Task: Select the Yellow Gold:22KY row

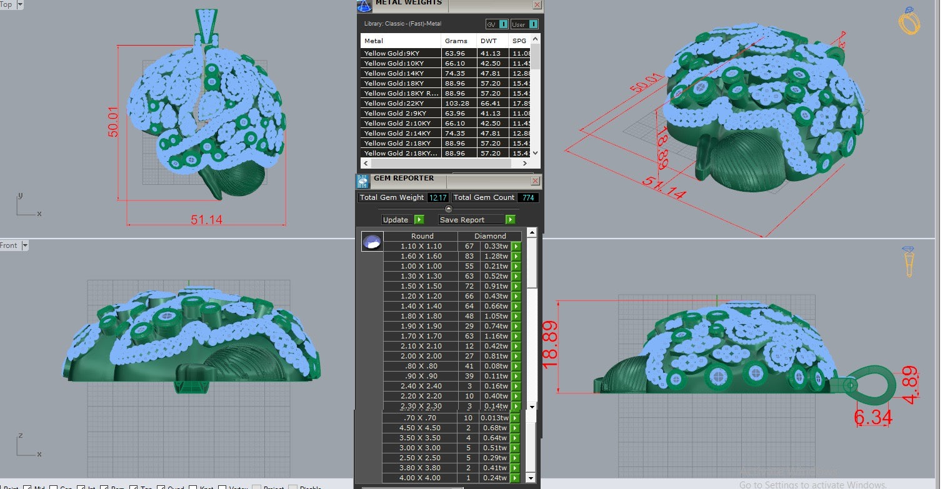Action: (x=400, y=103)
